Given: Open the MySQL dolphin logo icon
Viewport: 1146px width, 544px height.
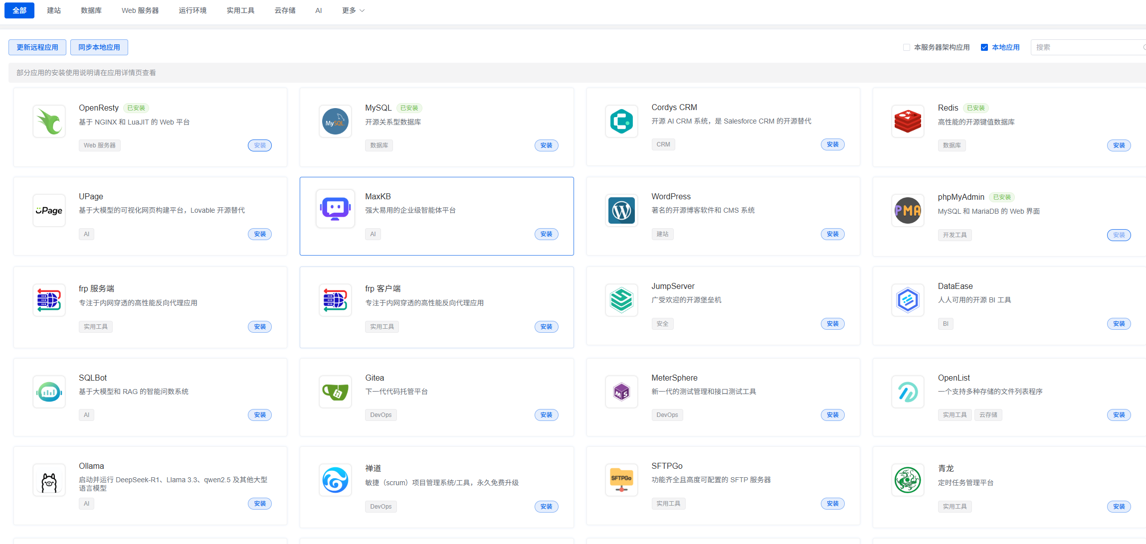Looking at the screenshot, I should (335, 122).
